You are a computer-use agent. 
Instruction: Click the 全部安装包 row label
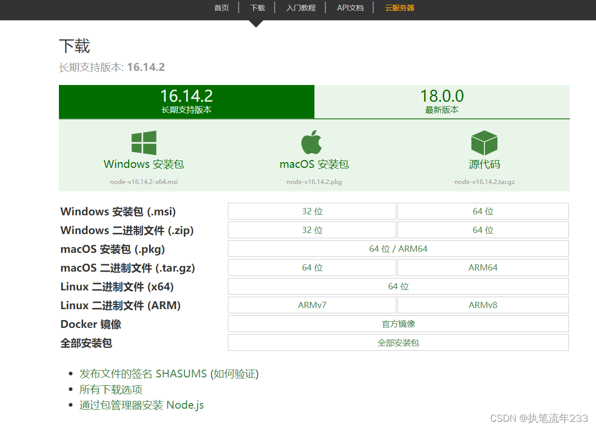[x=86, y=343]
